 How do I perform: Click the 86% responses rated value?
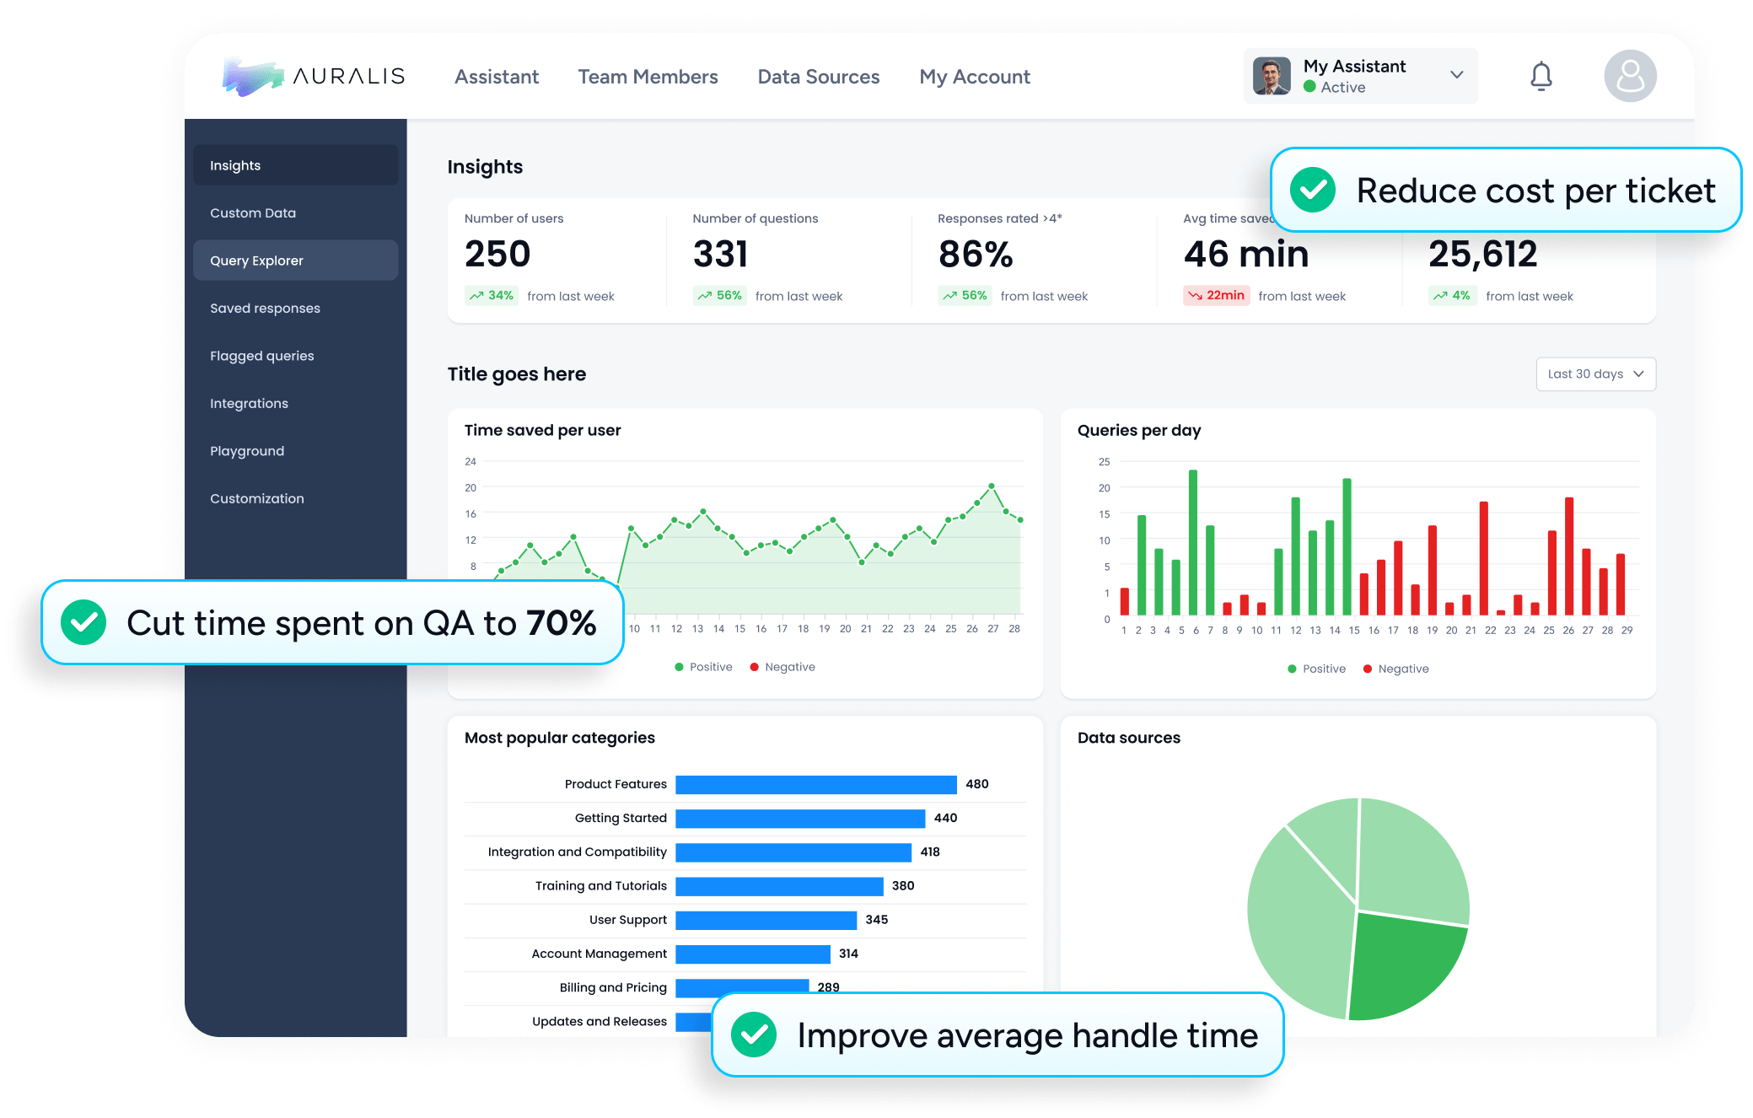tap(976, 255)
